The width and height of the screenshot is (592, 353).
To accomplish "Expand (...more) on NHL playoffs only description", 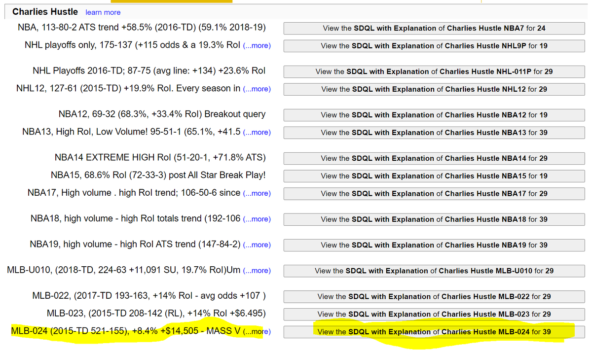I will point(257,45).
